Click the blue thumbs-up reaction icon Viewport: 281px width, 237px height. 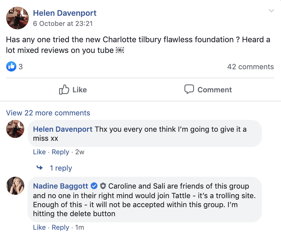point(11,66)
